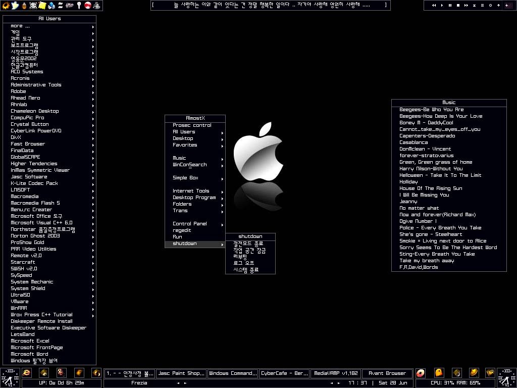
Task: Open Microsoft Excel in All Users menu
Action: click(49, 341)
